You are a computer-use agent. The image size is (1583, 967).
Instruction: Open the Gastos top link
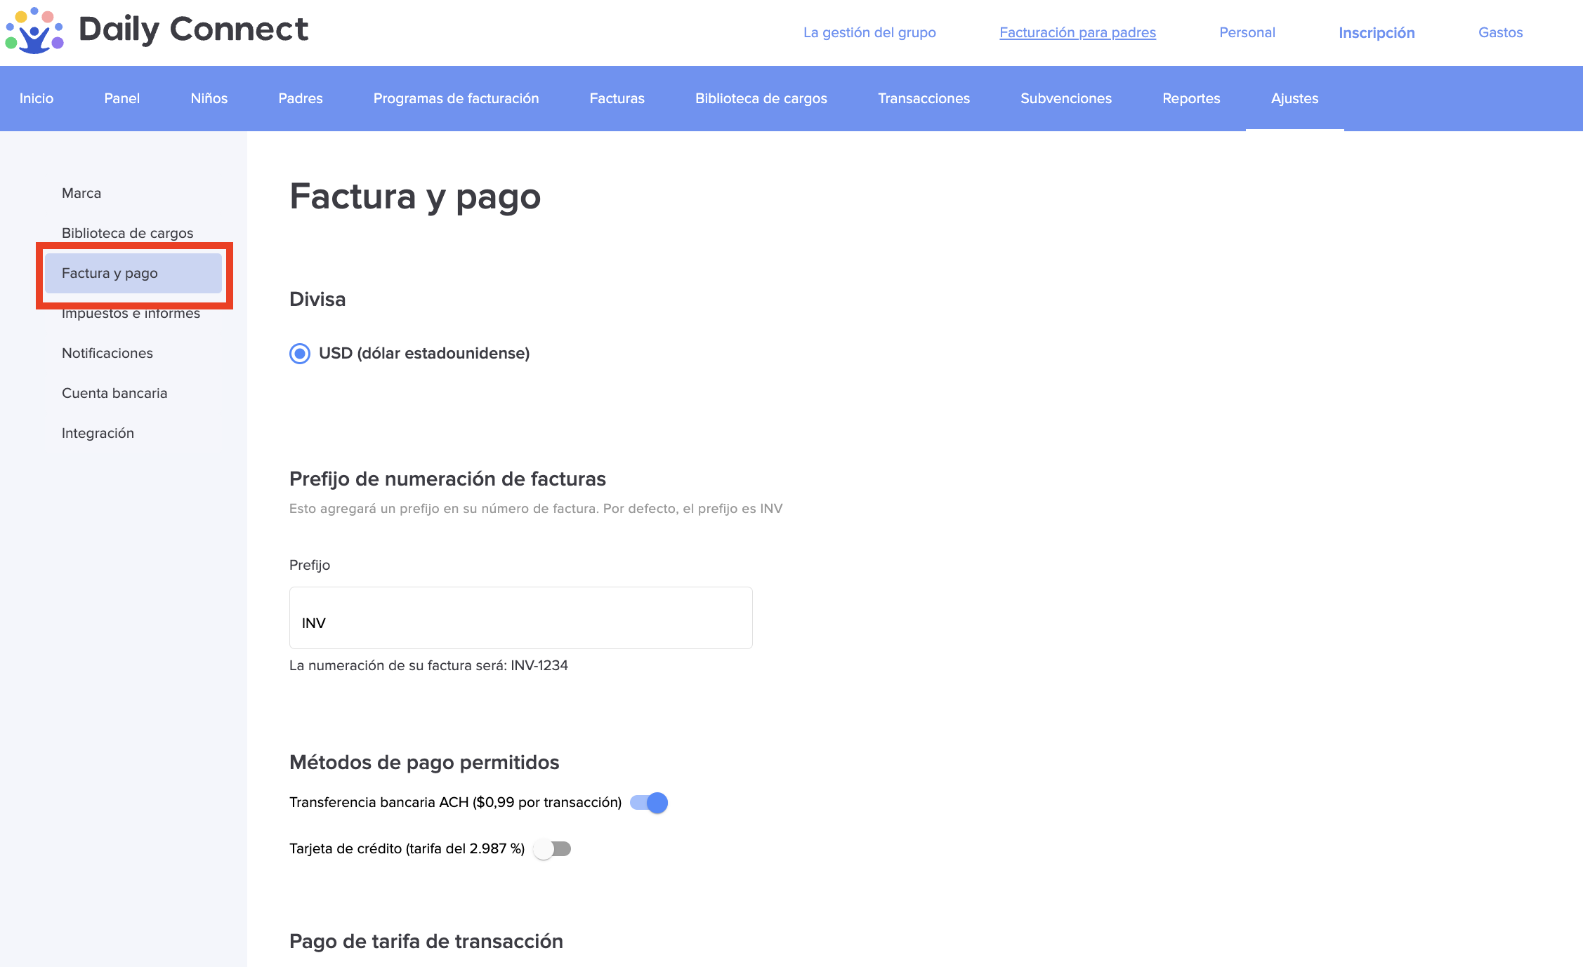pyautogui.click(x=1500, y=33)
